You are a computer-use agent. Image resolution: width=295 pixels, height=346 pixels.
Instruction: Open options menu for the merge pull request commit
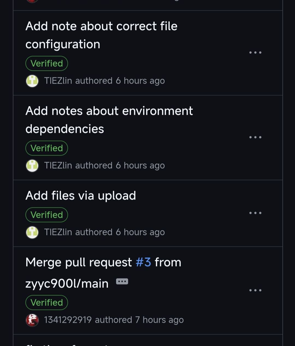[256, 290]
